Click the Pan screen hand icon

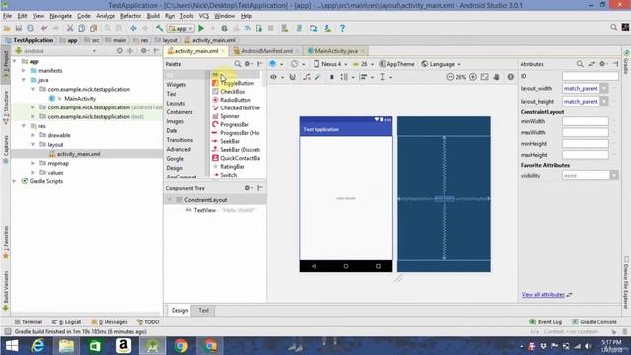pos(497,77)
